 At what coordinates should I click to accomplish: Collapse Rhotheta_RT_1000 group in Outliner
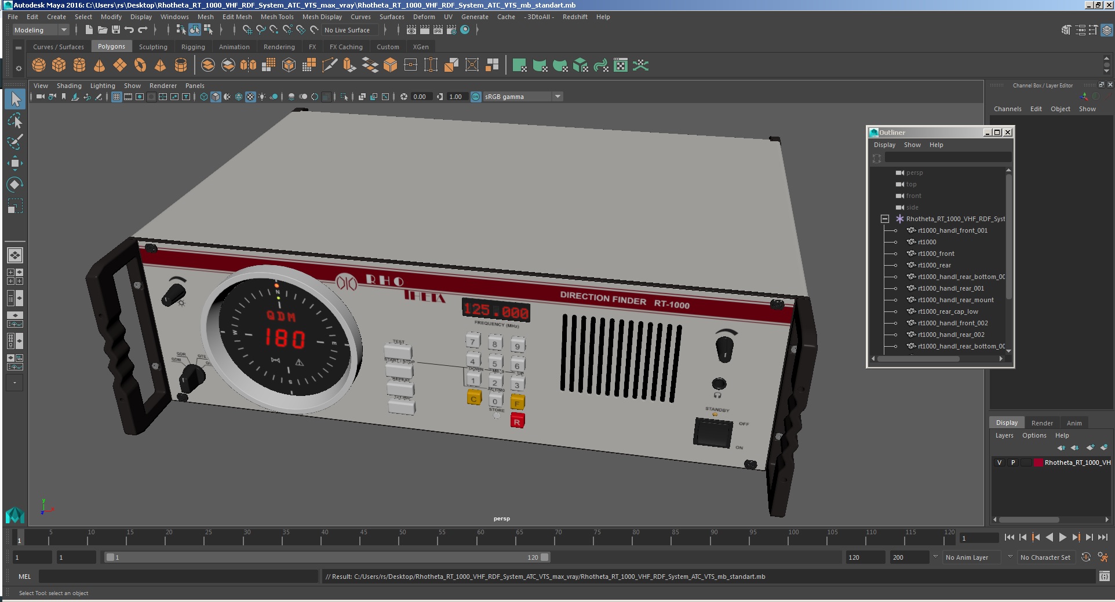[885, 219]
